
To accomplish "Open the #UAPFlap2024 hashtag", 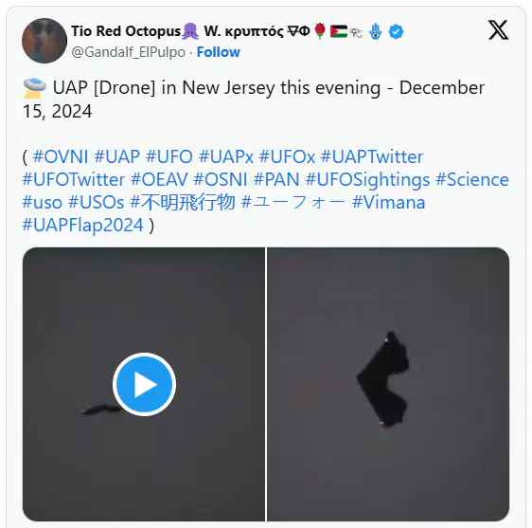I will (x=82, y=226).
